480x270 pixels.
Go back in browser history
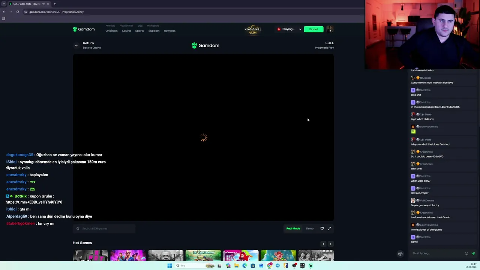point(4,12)
